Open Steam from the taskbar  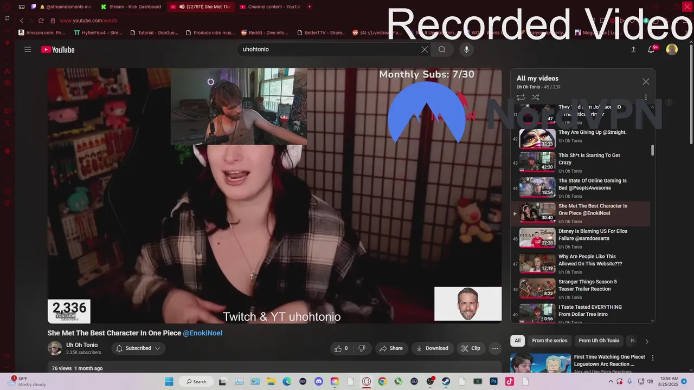pos(446,381)
